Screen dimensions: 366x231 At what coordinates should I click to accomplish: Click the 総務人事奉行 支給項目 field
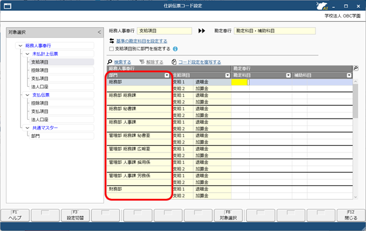164,31
